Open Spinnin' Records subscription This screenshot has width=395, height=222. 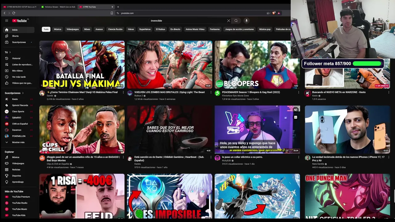[19, 105]
